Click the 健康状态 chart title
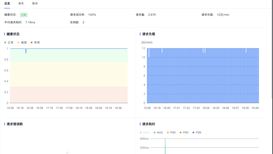This screenshot has width=273, height=154. coord(13,34)
